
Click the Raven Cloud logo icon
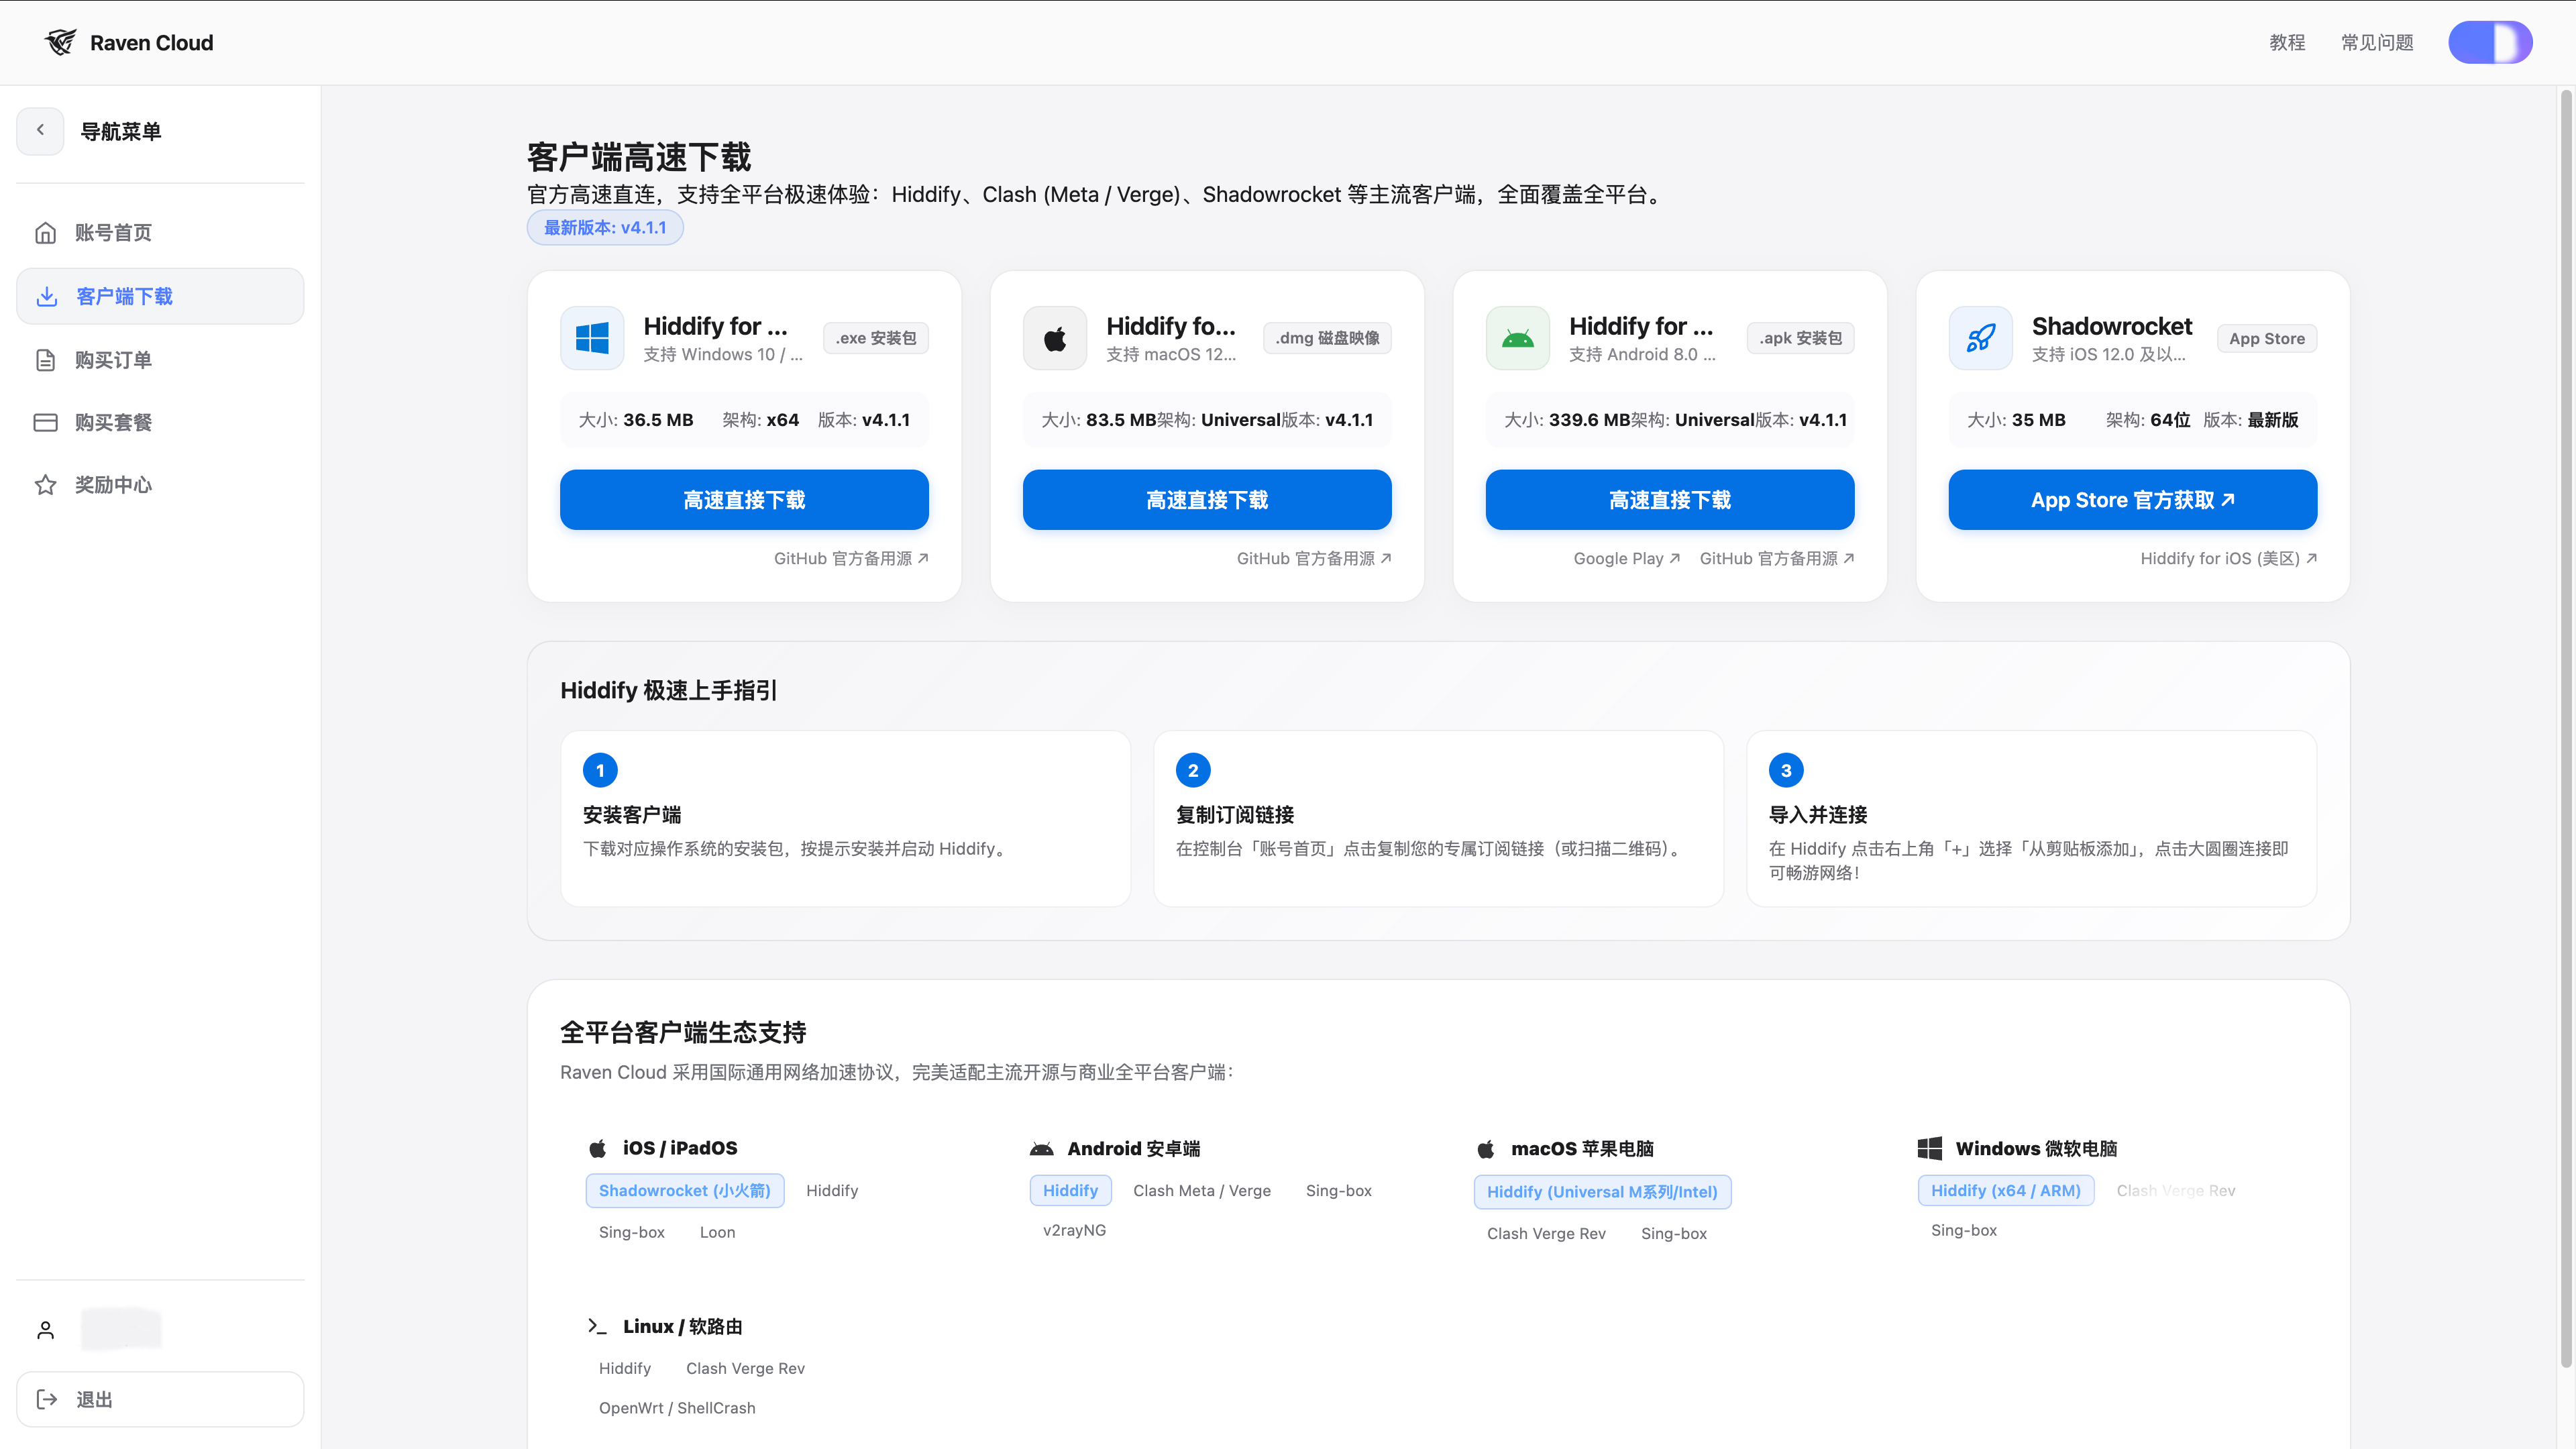click(60, 42)
